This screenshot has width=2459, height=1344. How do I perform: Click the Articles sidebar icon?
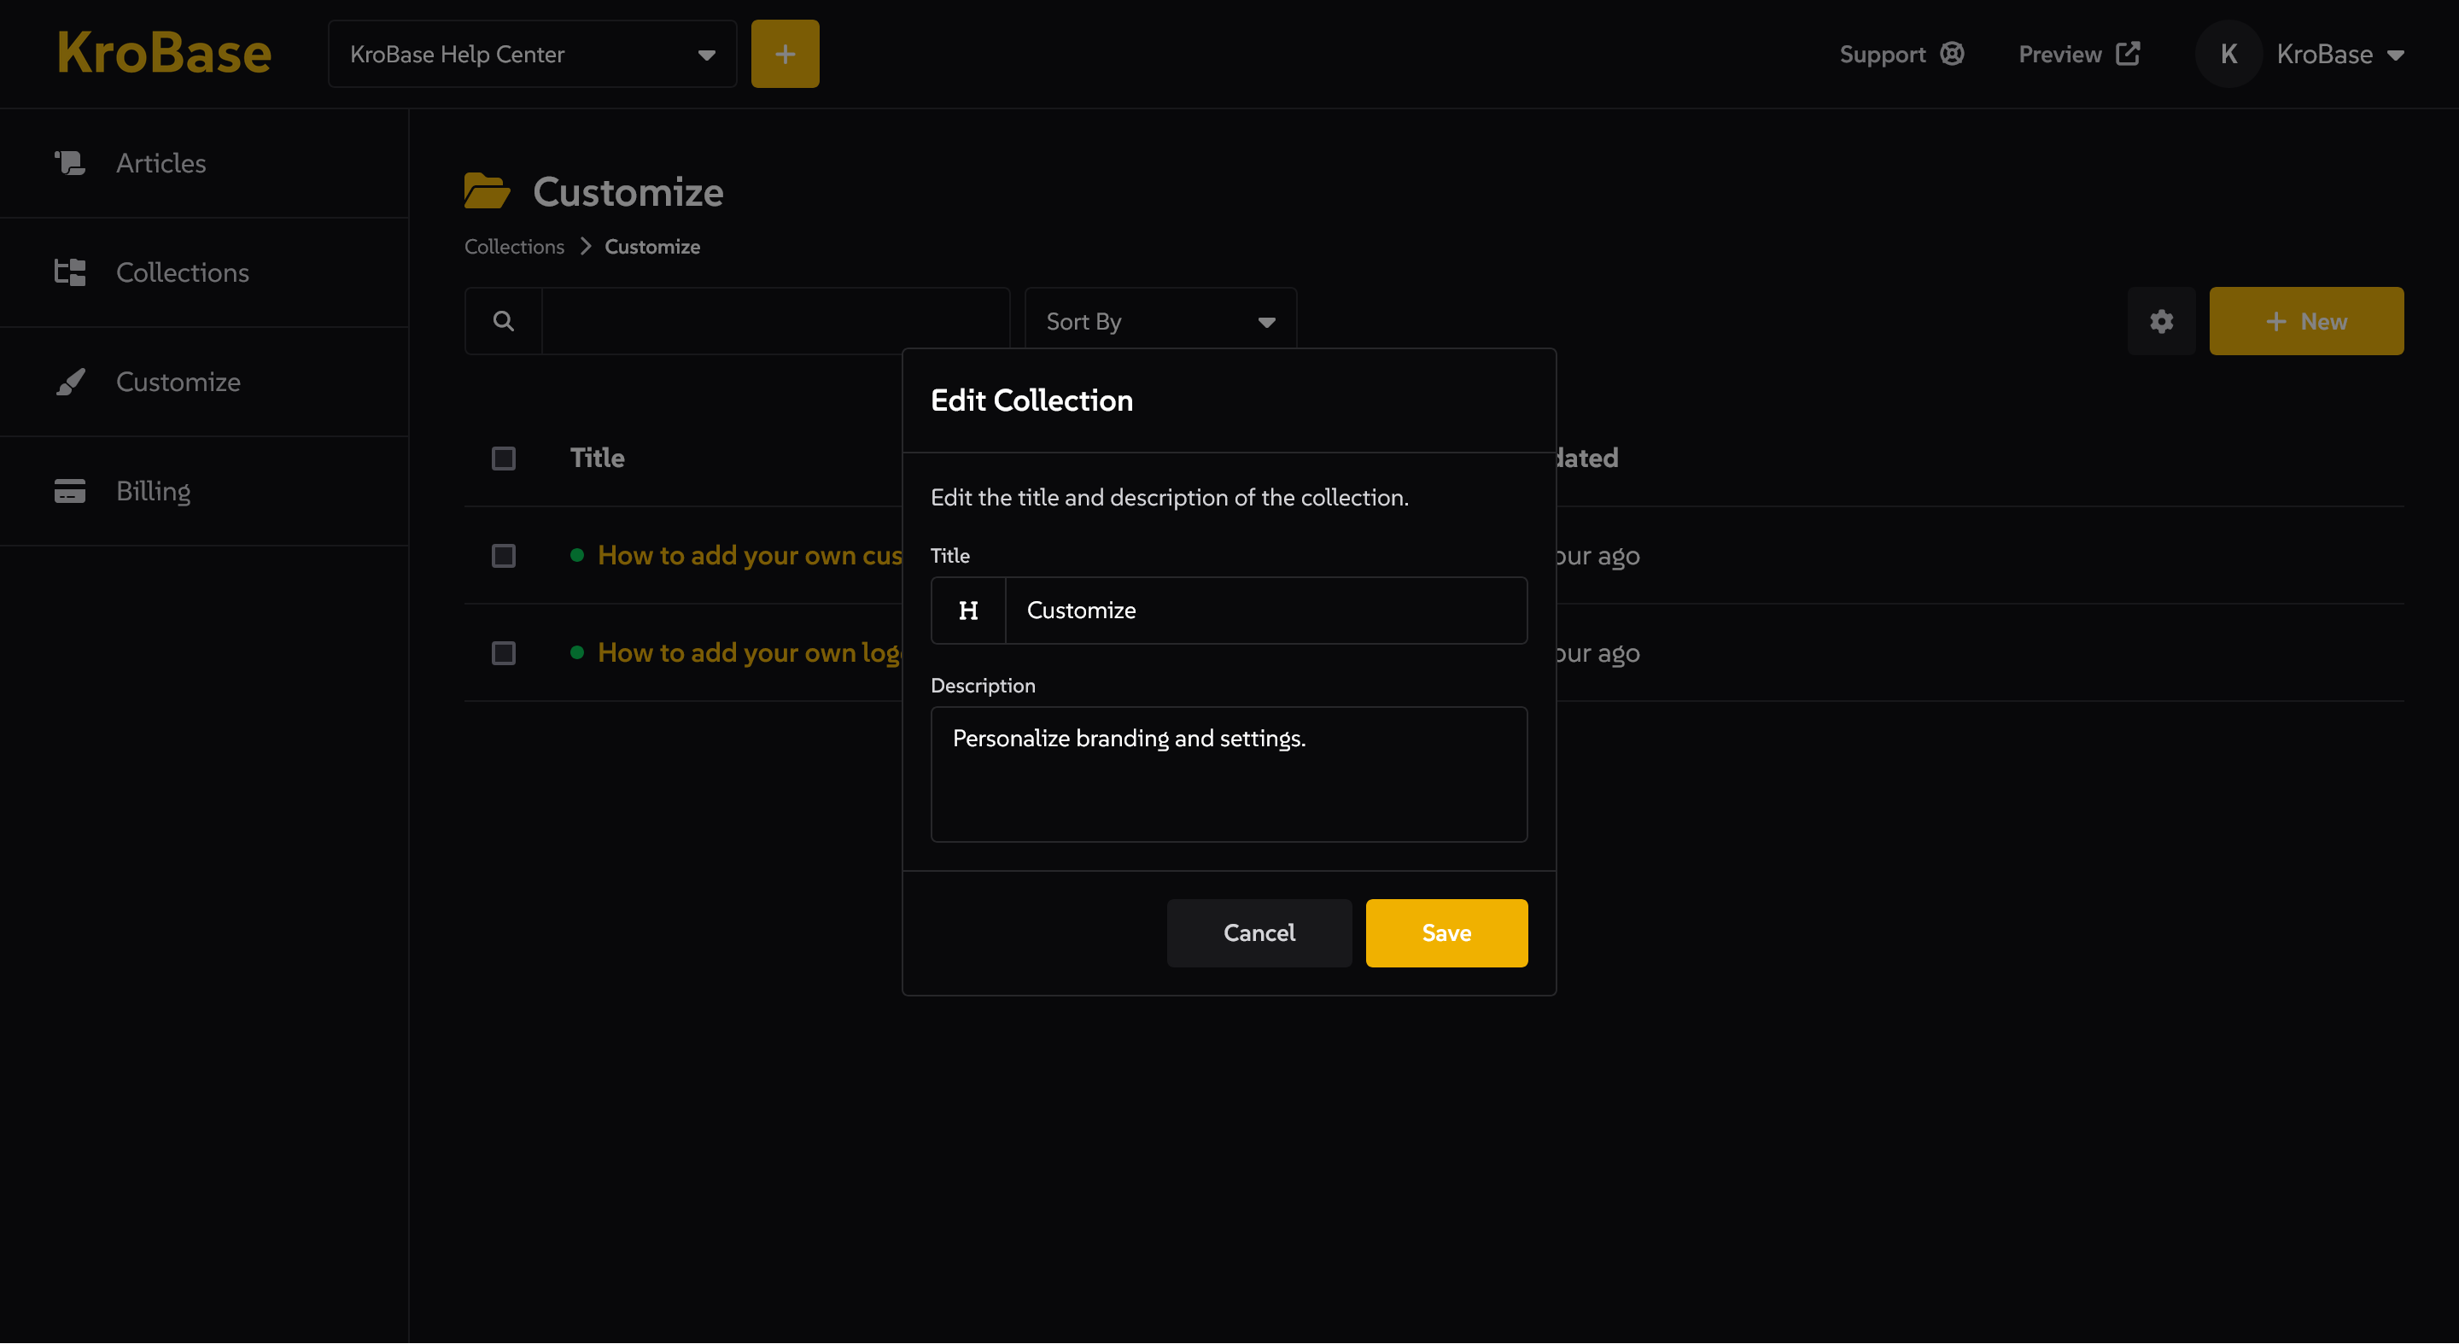(x=70, y=163)
